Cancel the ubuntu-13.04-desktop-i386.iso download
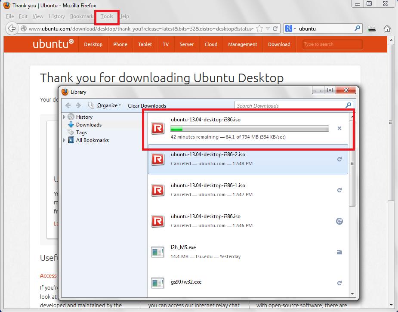 [339, 128]
